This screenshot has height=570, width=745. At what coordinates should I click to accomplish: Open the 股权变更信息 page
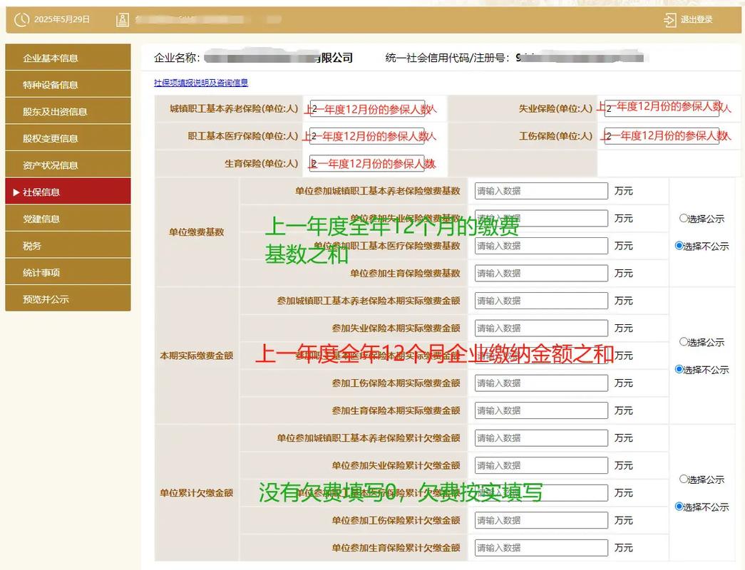[x=68, y=137]
